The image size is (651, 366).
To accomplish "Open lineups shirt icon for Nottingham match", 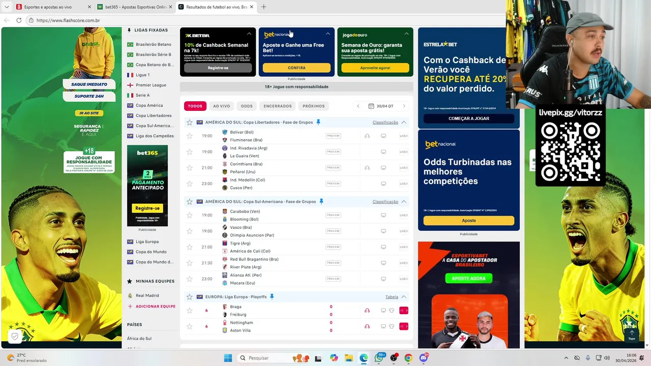I will 392,326.
